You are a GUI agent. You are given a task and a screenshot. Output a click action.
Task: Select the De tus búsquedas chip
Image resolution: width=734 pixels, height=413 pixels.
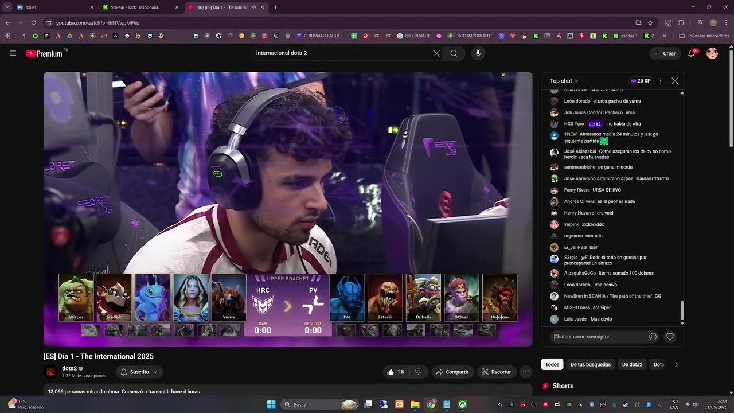click(590, 364)
